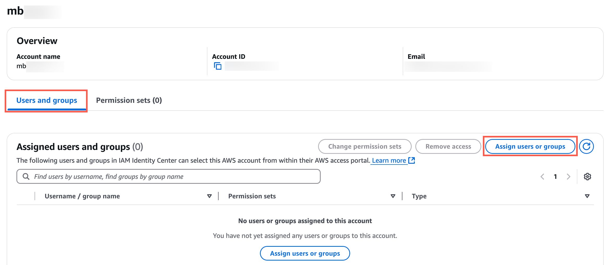The width and height of the screenshot is (608, 265).
Task: Open the Learn more external link icon
Action: tap(412, 160)
